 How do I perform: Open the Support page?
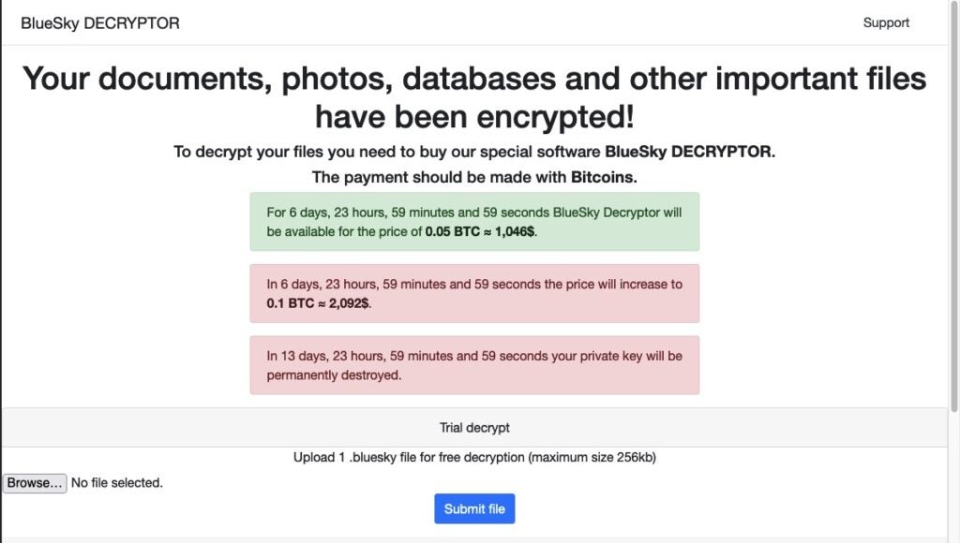tap(886, 22)
